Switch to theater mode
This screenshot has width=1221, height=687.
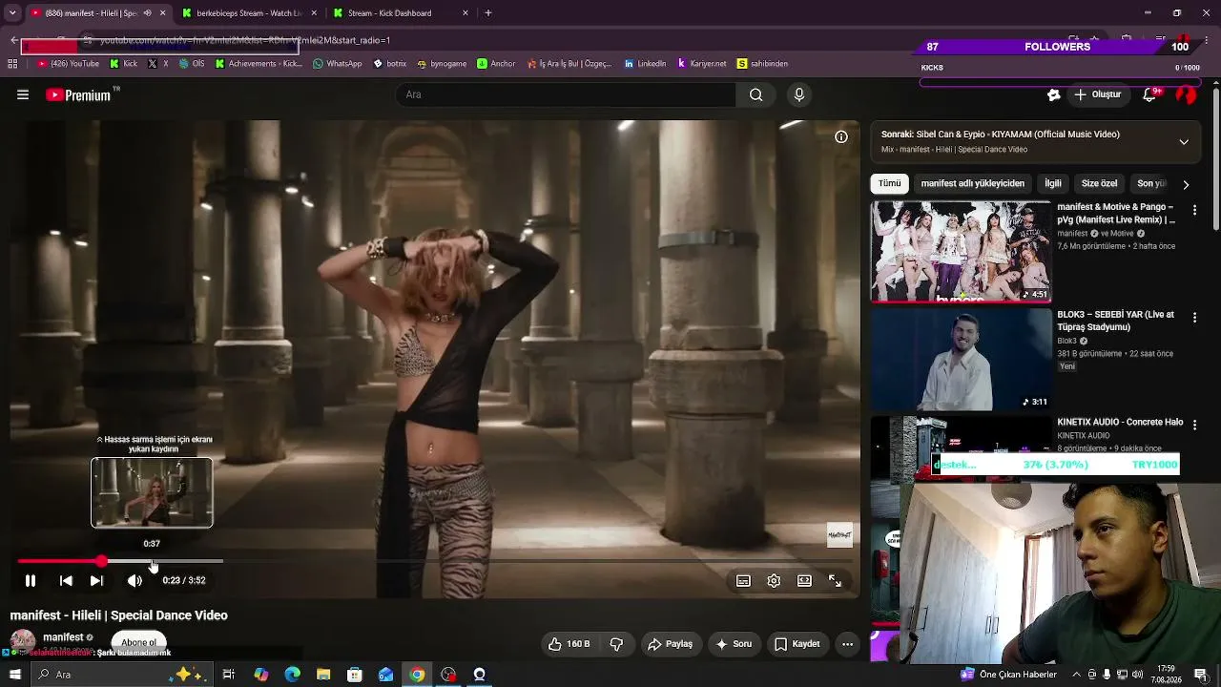coord(804,580)
